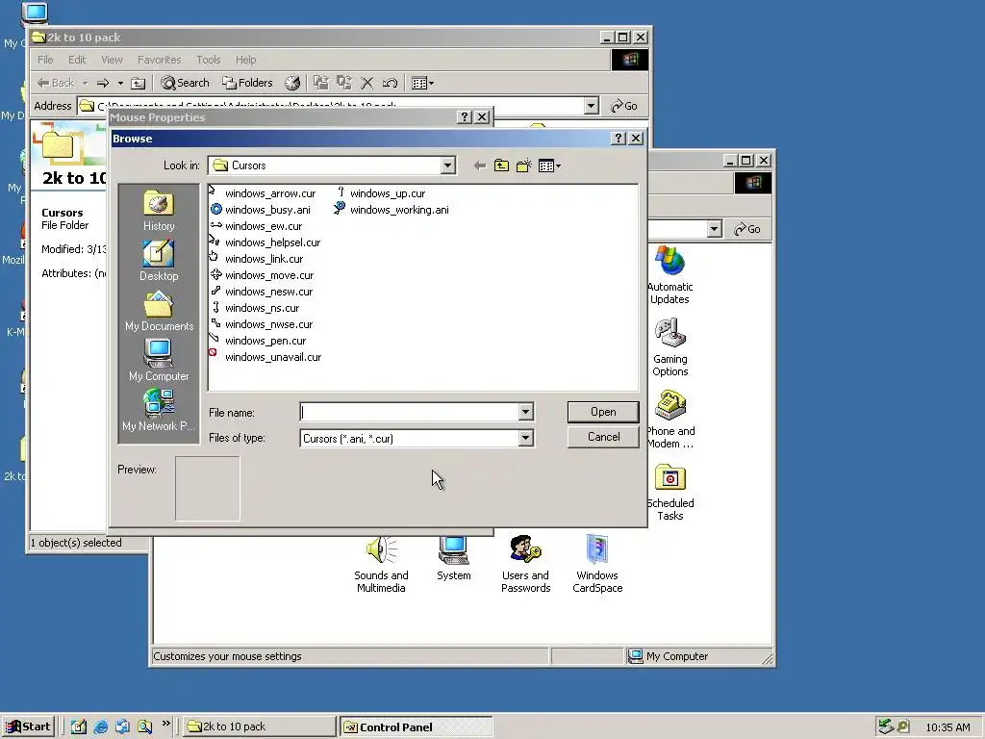Open View menu button in Browse dialog

point(549,166)
